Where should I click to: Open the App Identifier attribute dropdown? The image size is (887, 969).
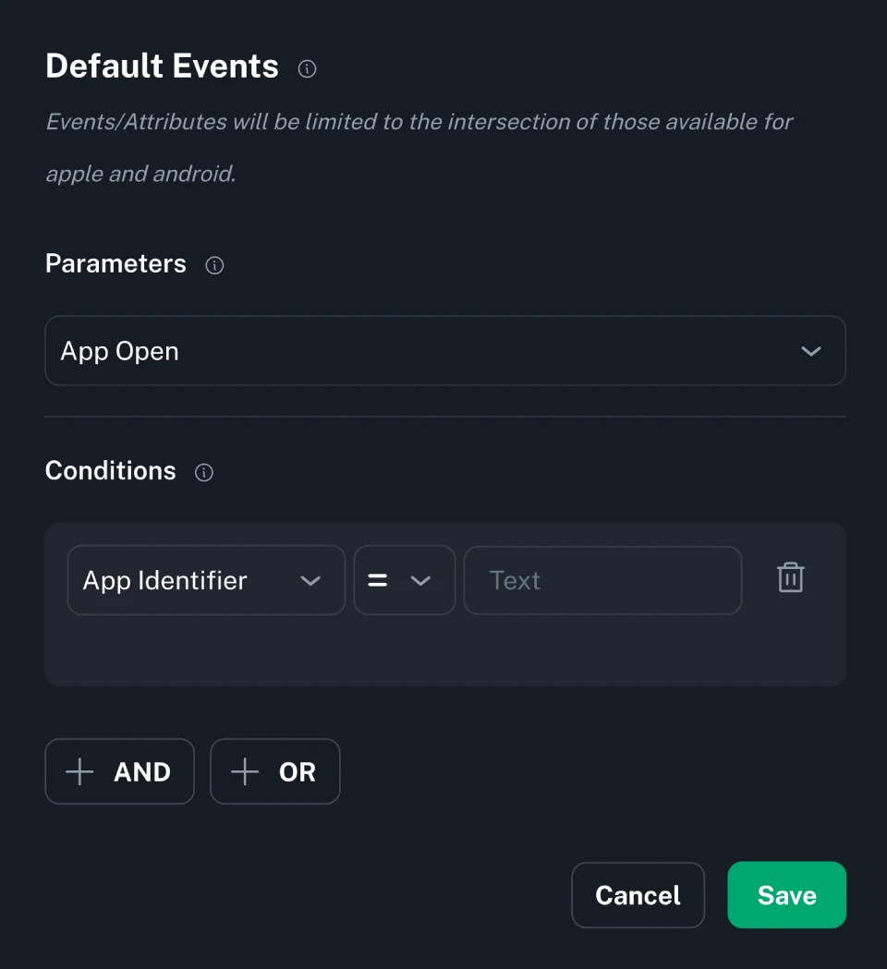[205, 580]
